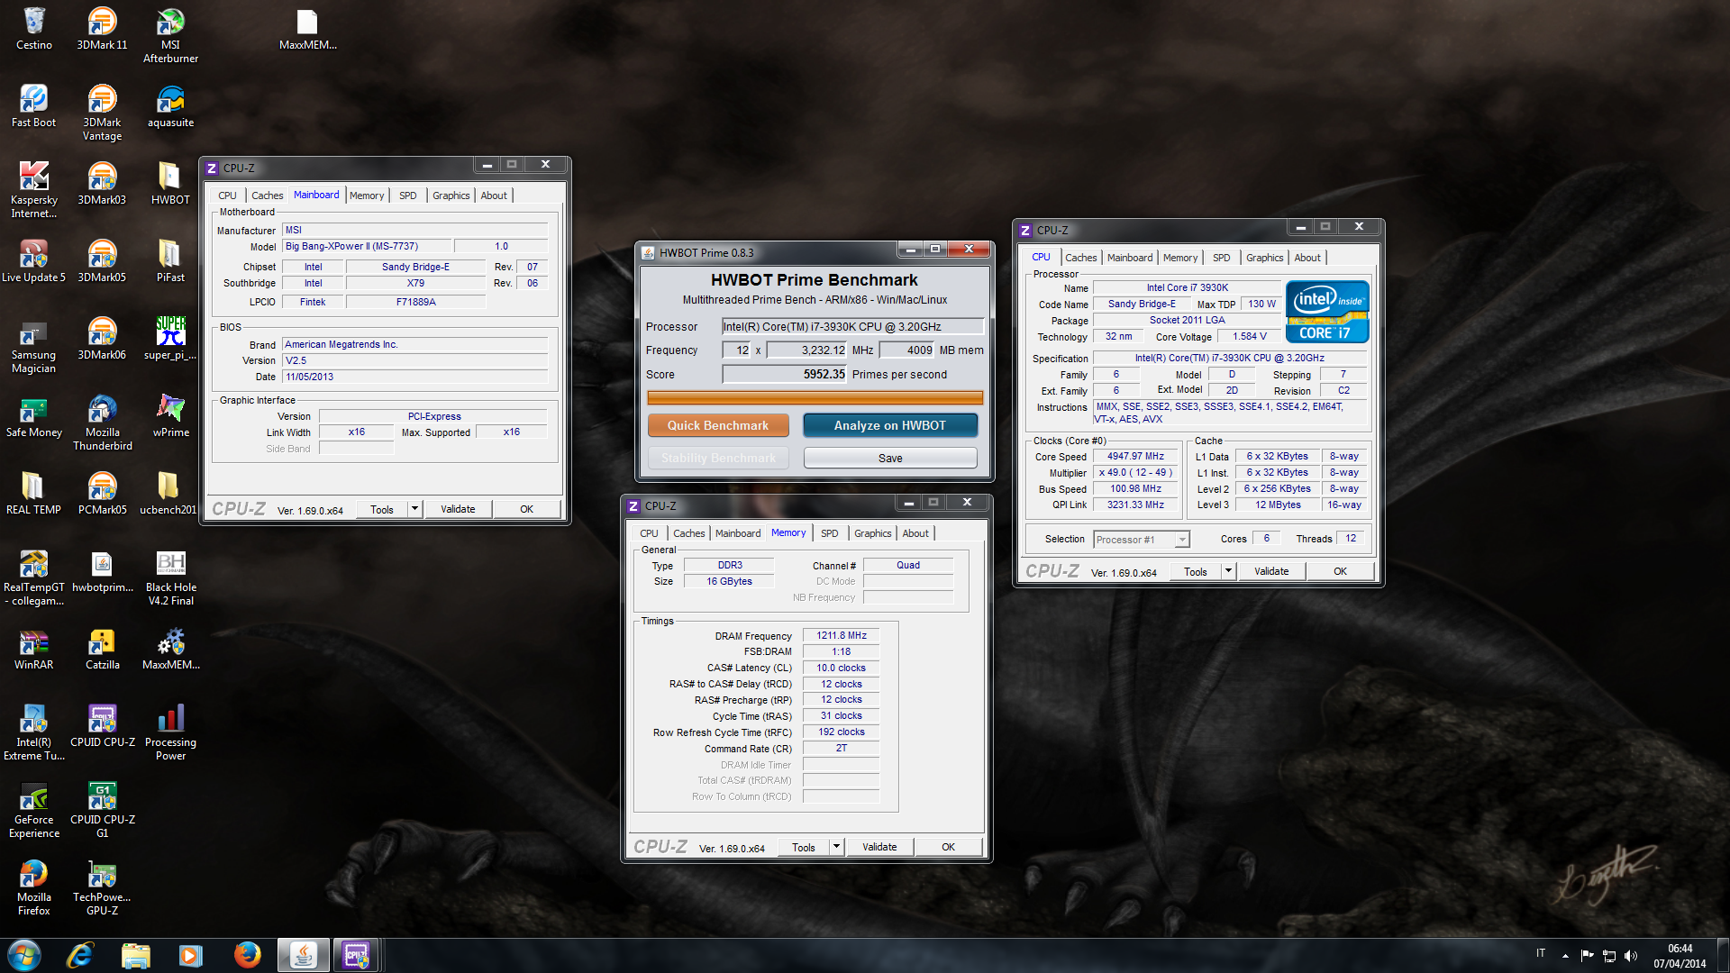
Task: Show hidden system tray icons arrow
Action: point(1565,956)
